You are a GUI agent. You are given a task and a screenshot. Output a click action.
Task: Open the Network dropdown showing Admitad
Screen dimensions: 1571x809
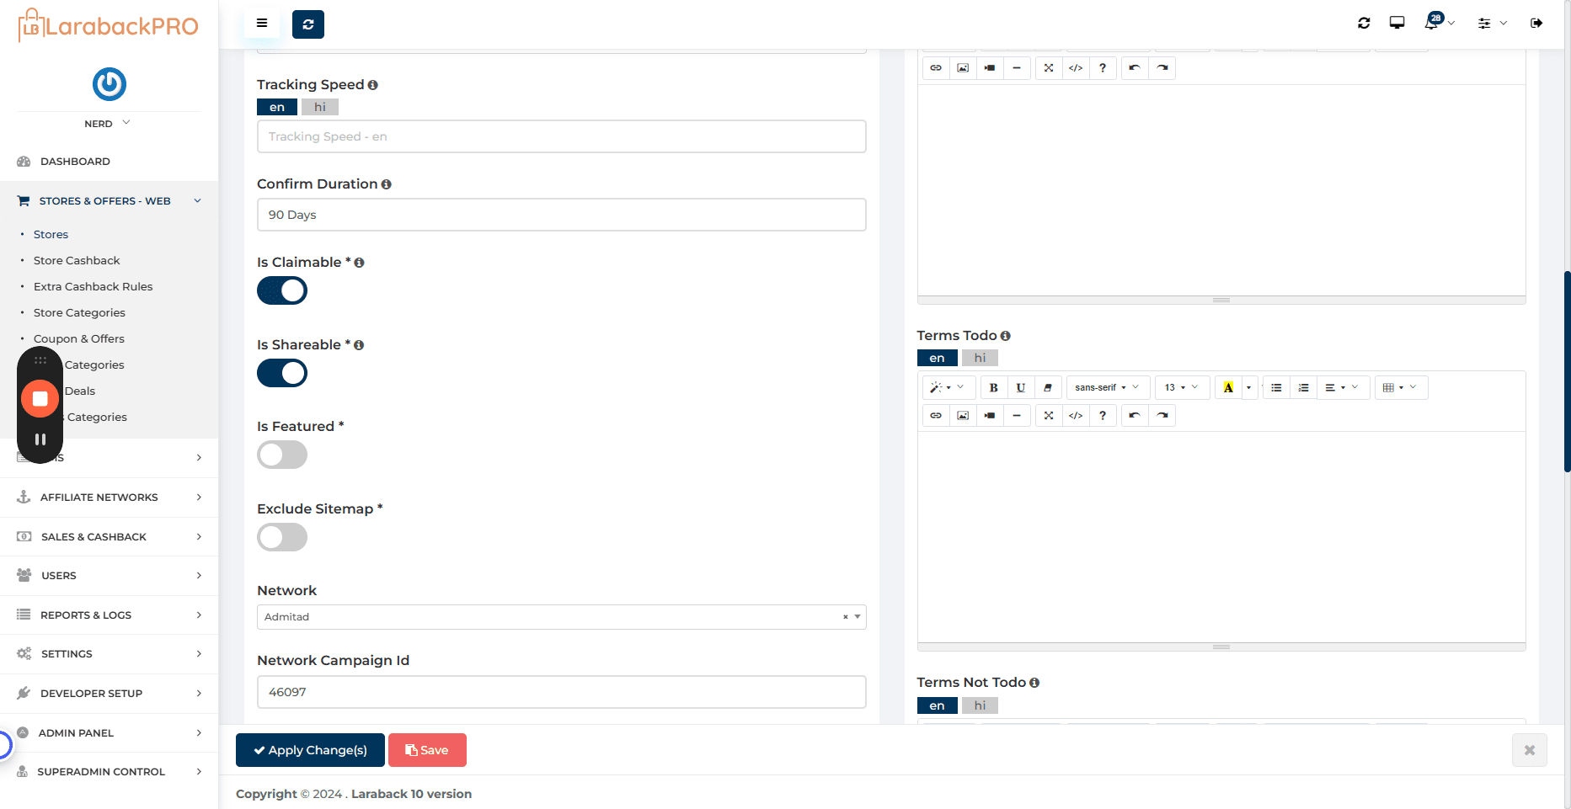pos(561,617)
